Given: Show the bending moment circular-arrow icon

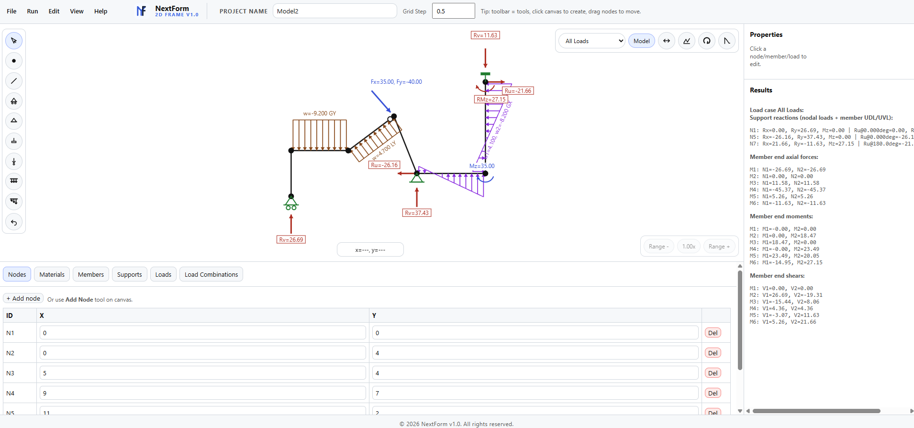Looking at the screenshot, I should click(707, 41).
